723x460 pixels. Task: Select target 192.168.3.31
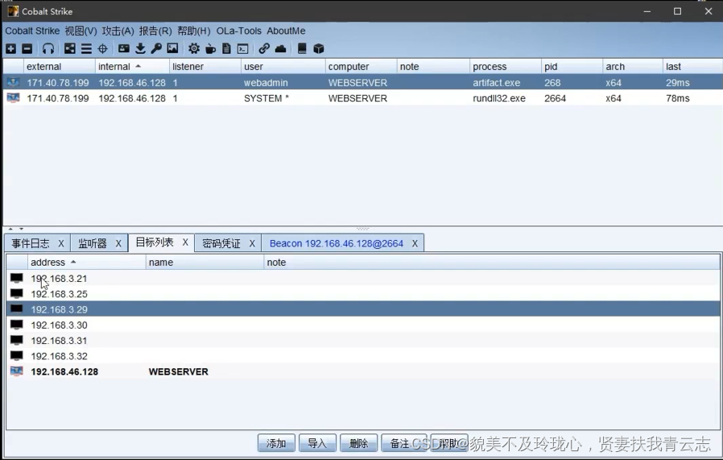[x=363, y=341]
